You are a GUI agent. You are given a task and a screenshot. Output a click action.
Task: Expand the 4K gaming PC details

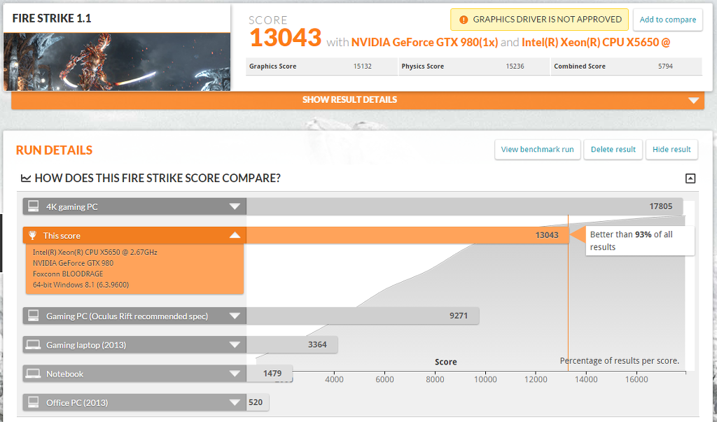[235, 206]
